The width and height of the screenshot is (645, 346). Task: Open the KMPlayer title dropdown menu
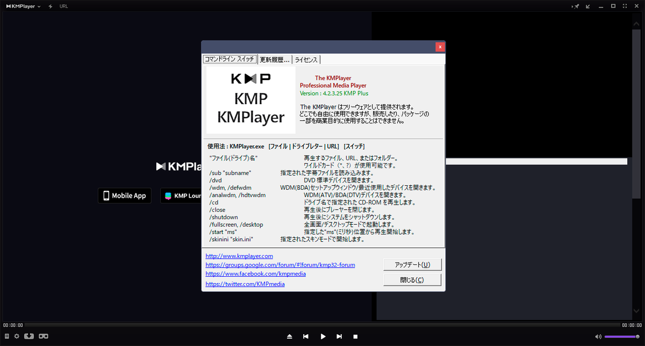click(x=39, y=6)
